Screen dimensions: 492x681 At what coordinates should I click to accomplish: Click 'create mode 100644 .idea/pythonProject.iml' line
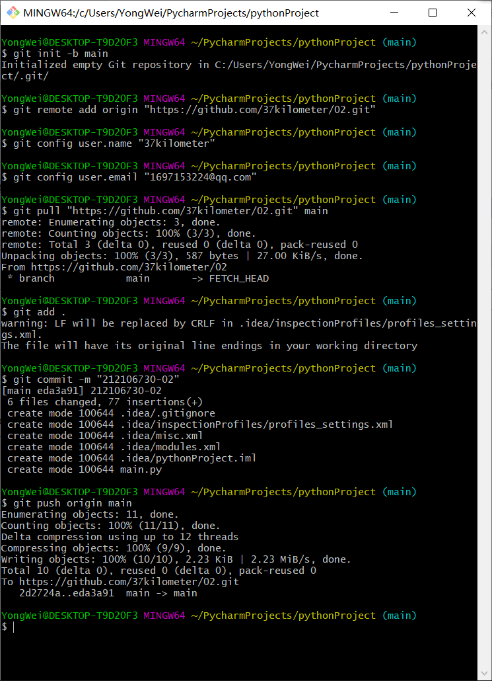point(132,458)
